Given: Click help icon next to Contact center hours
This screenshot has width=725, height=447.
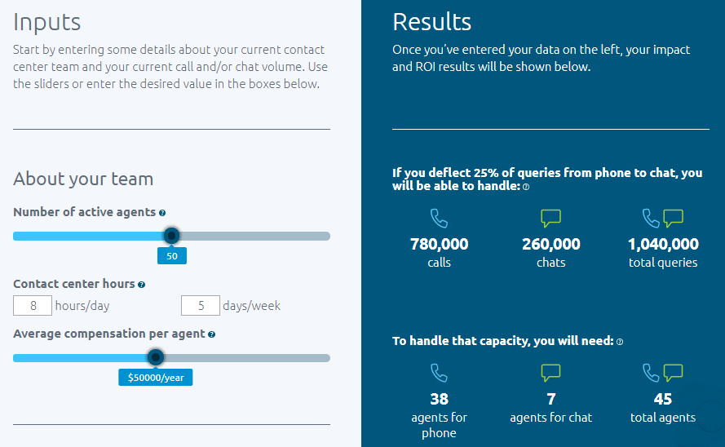Looking at the screenshot, I should coord(141,285).
